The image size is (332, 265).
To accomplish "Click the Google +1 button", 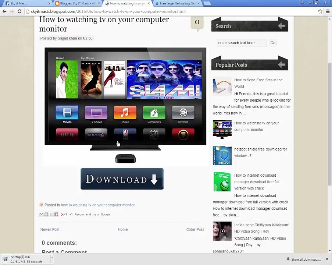I will [x=64, y=214].
